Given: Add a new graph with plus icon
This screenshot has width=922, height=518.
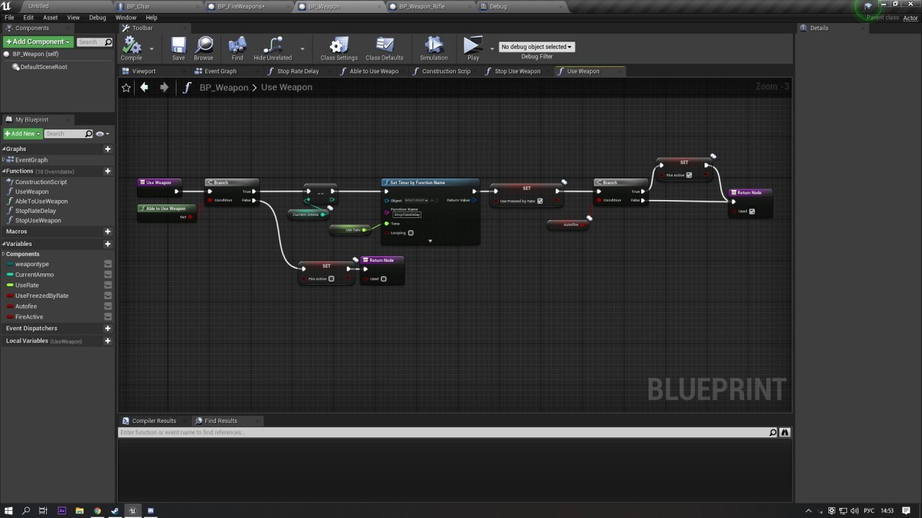Looking at the screenshot, I should pos(107,149).
